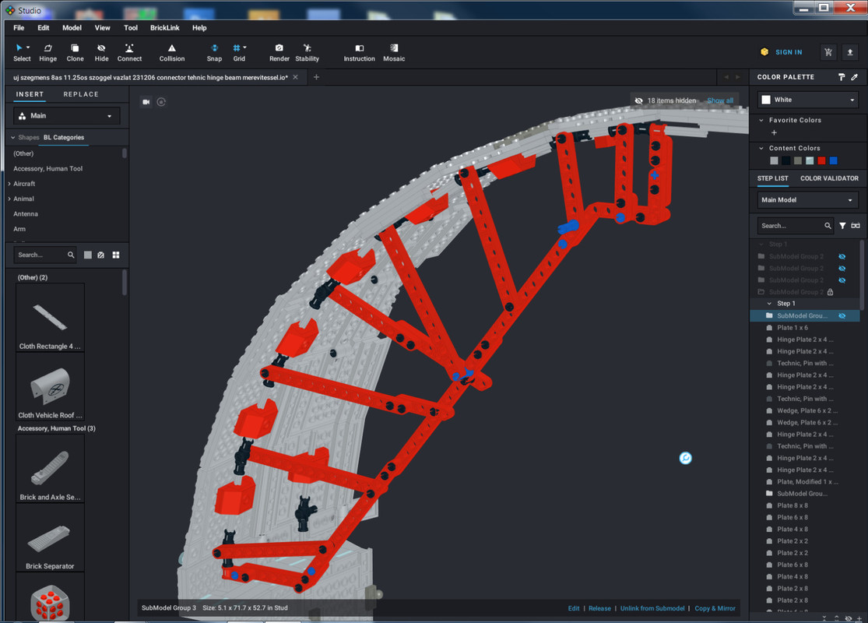The width and height of the screenshot is (868, 623).
Task: Collapse the Favorite Colors section
Action: pos(761,120)
